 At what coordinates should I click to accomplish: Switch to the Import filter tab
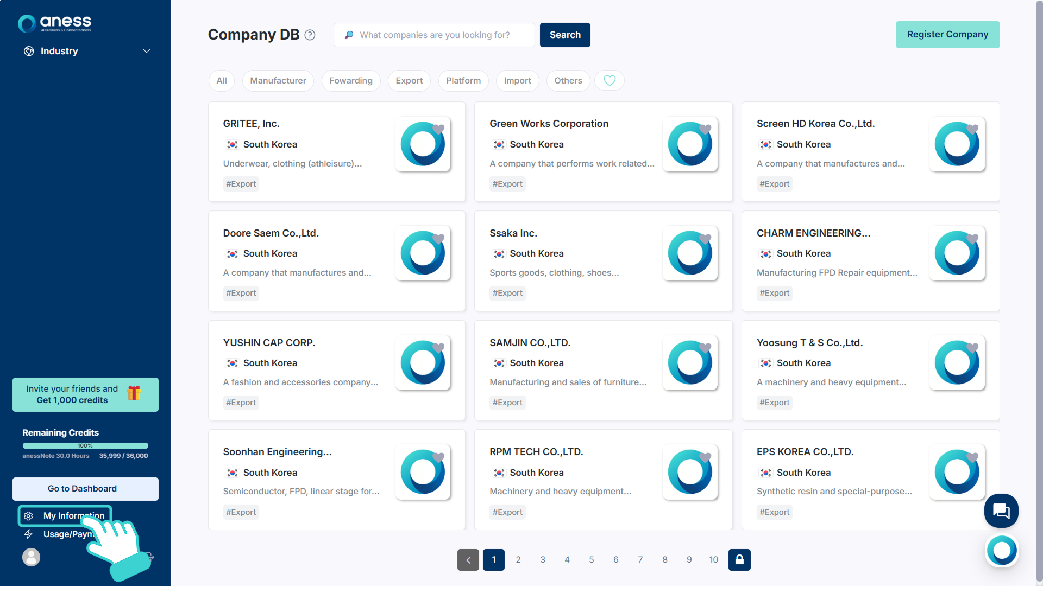(x=517, y=80)
